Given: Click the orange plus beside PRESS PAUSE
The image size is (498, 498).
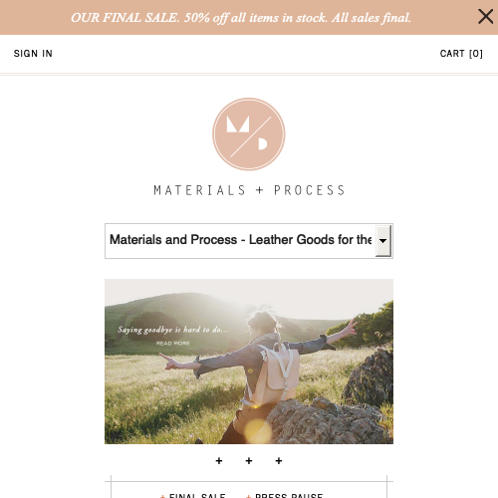Looking at the screenshot, I should (248, 496).
